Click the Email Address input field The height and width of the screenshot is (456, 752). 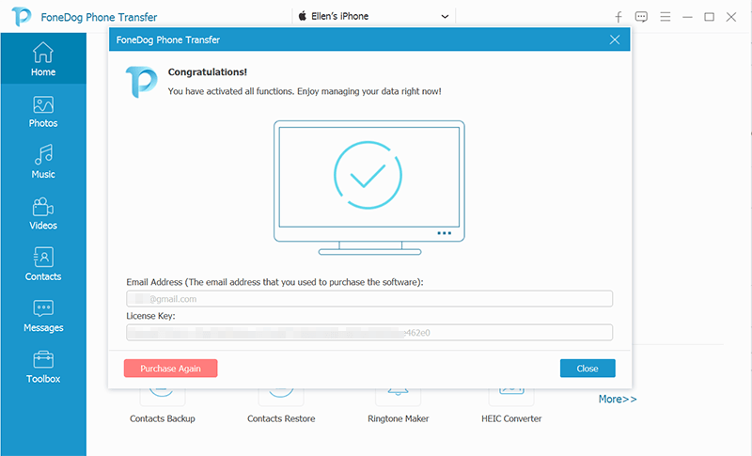(369, 299)
